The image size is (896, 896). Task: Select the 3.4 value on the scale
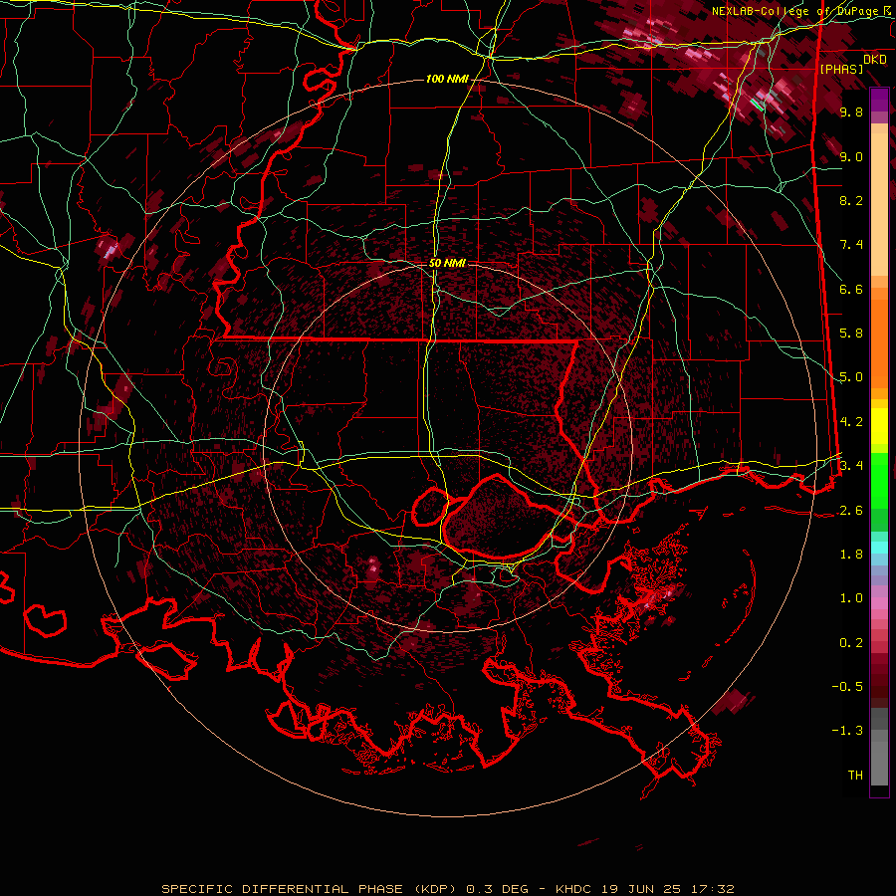[x=851, y=466]
